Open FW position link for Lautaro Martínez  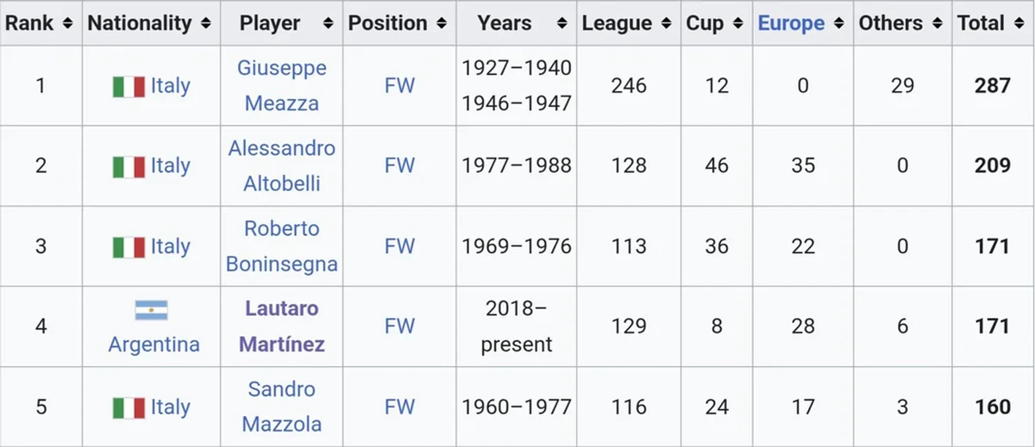pos(399,326)
